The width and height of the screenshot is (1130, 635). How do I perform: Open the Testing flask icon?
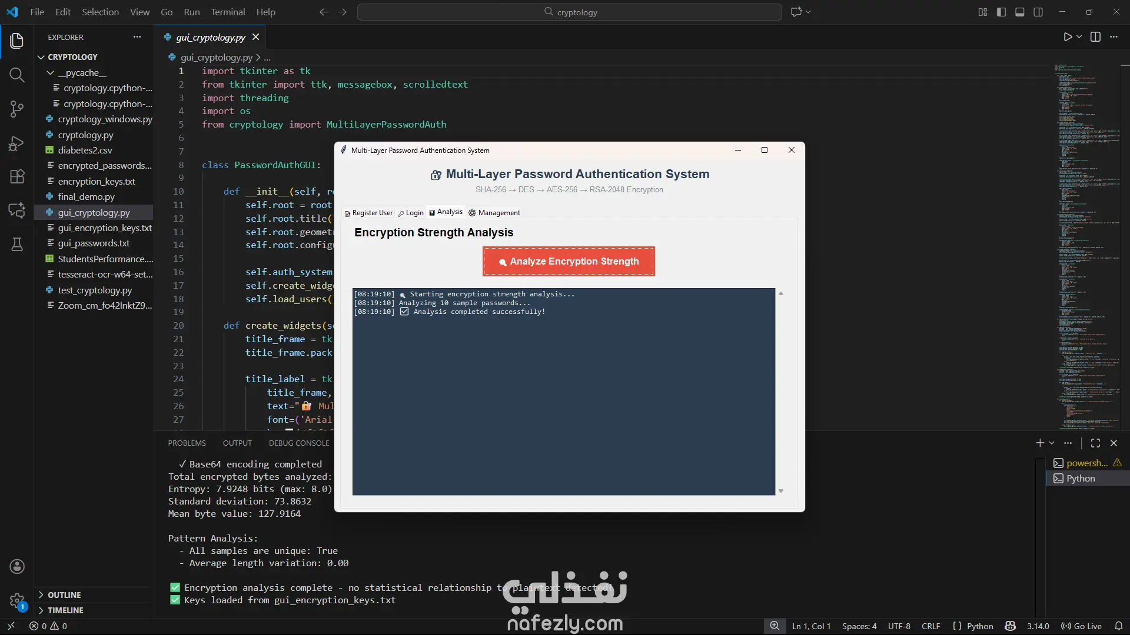tap(16, 245)
